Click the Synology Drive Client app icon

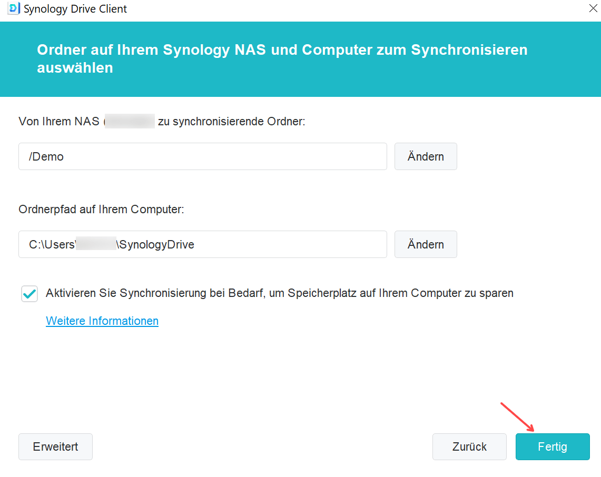(13, 9)
